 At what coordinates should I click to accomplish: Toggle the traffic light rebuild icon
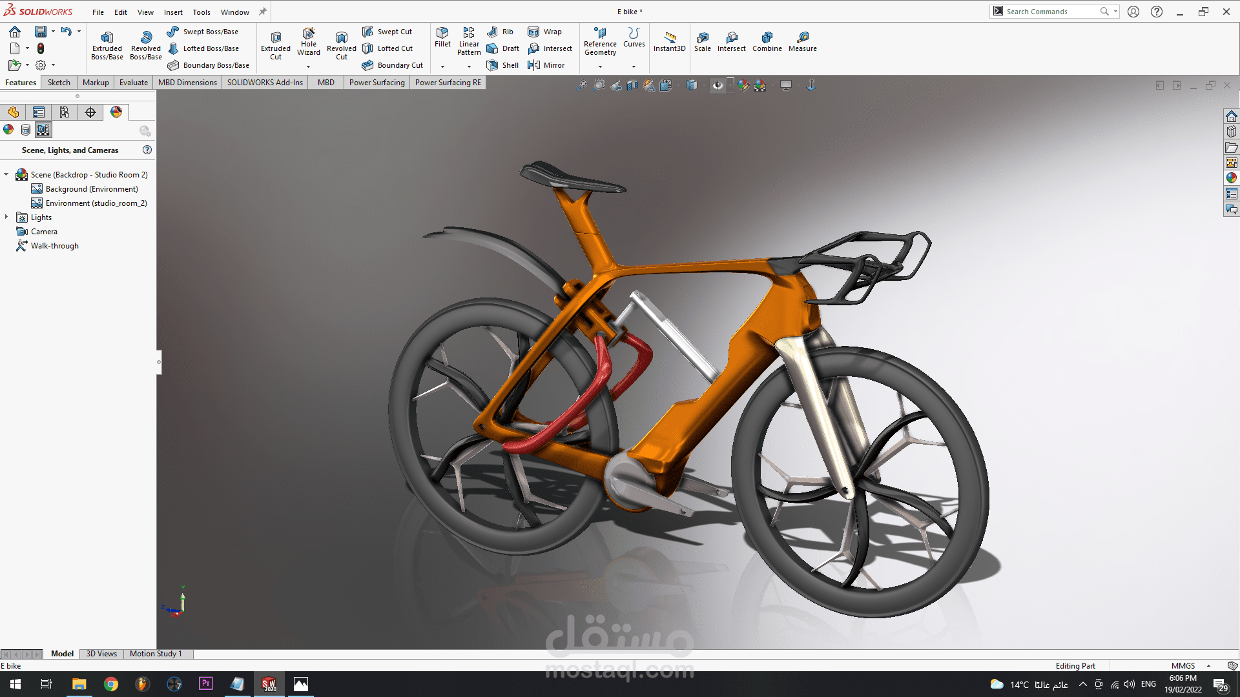click(41, 48)
